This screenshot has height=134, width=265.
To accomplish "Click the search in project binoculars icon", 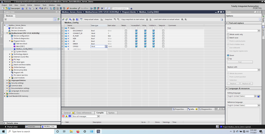I will (x=131, y=8).
